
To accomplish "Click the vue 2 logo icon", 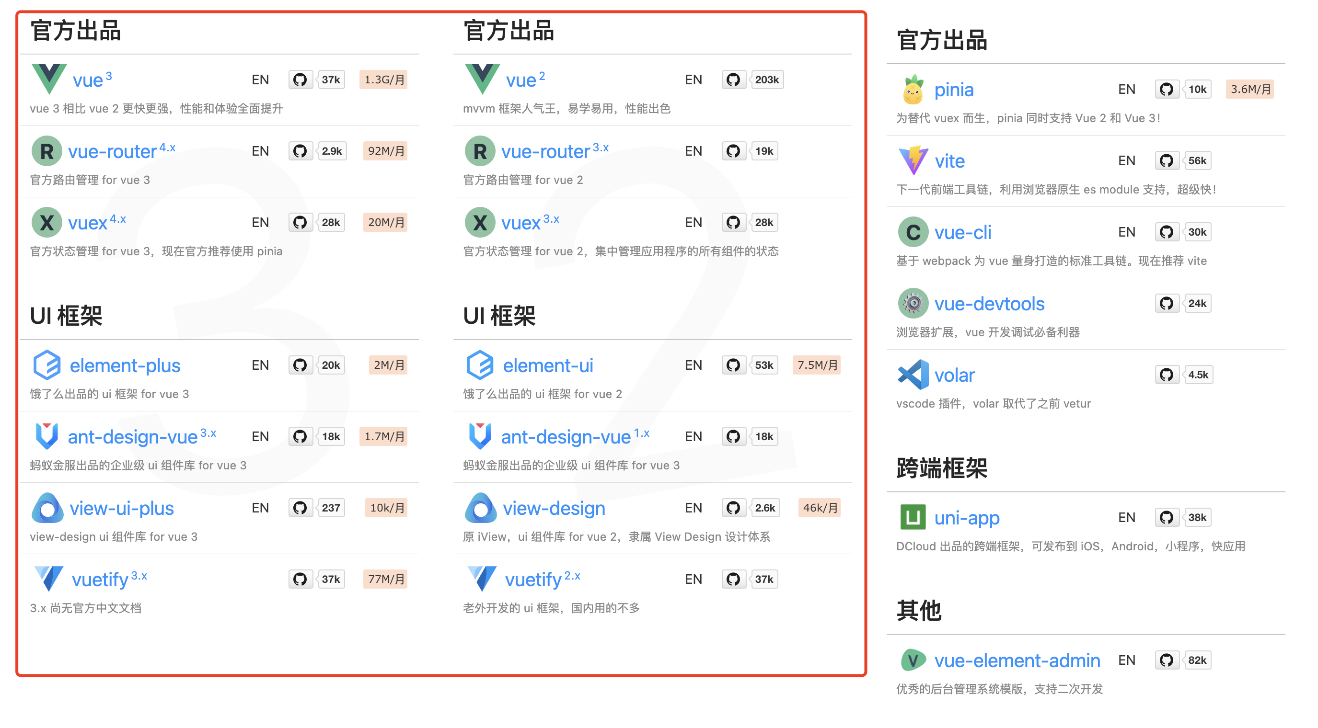I will [482, 79].
